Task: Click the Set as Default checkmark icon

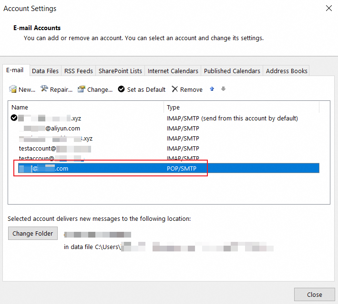Action: click(122, 89)
